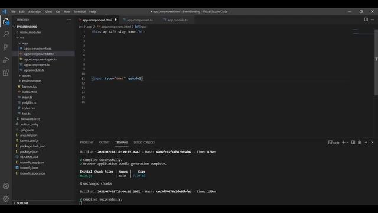
Task: Open tsconfig.json file
Action: tap(29, 167)
